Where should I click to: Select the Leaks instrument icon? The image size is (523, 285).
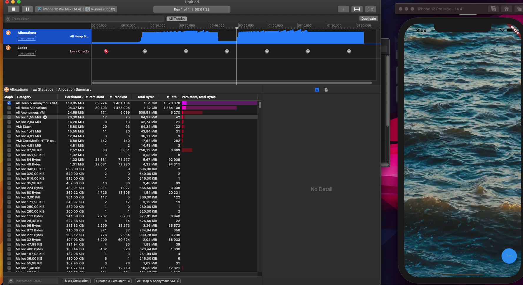click(8, 47)
